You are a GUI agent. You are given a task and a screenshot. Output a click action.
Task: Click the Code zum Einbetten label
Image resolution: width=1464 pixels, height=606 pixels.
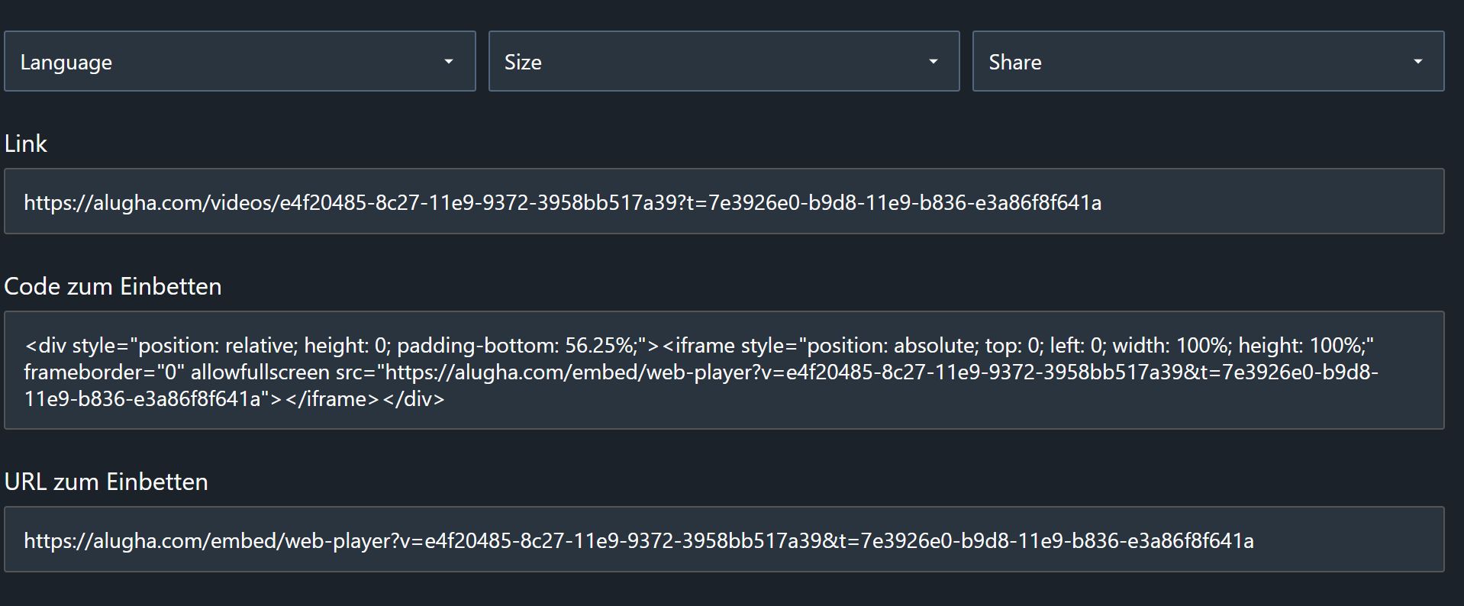tap(113, 286)
